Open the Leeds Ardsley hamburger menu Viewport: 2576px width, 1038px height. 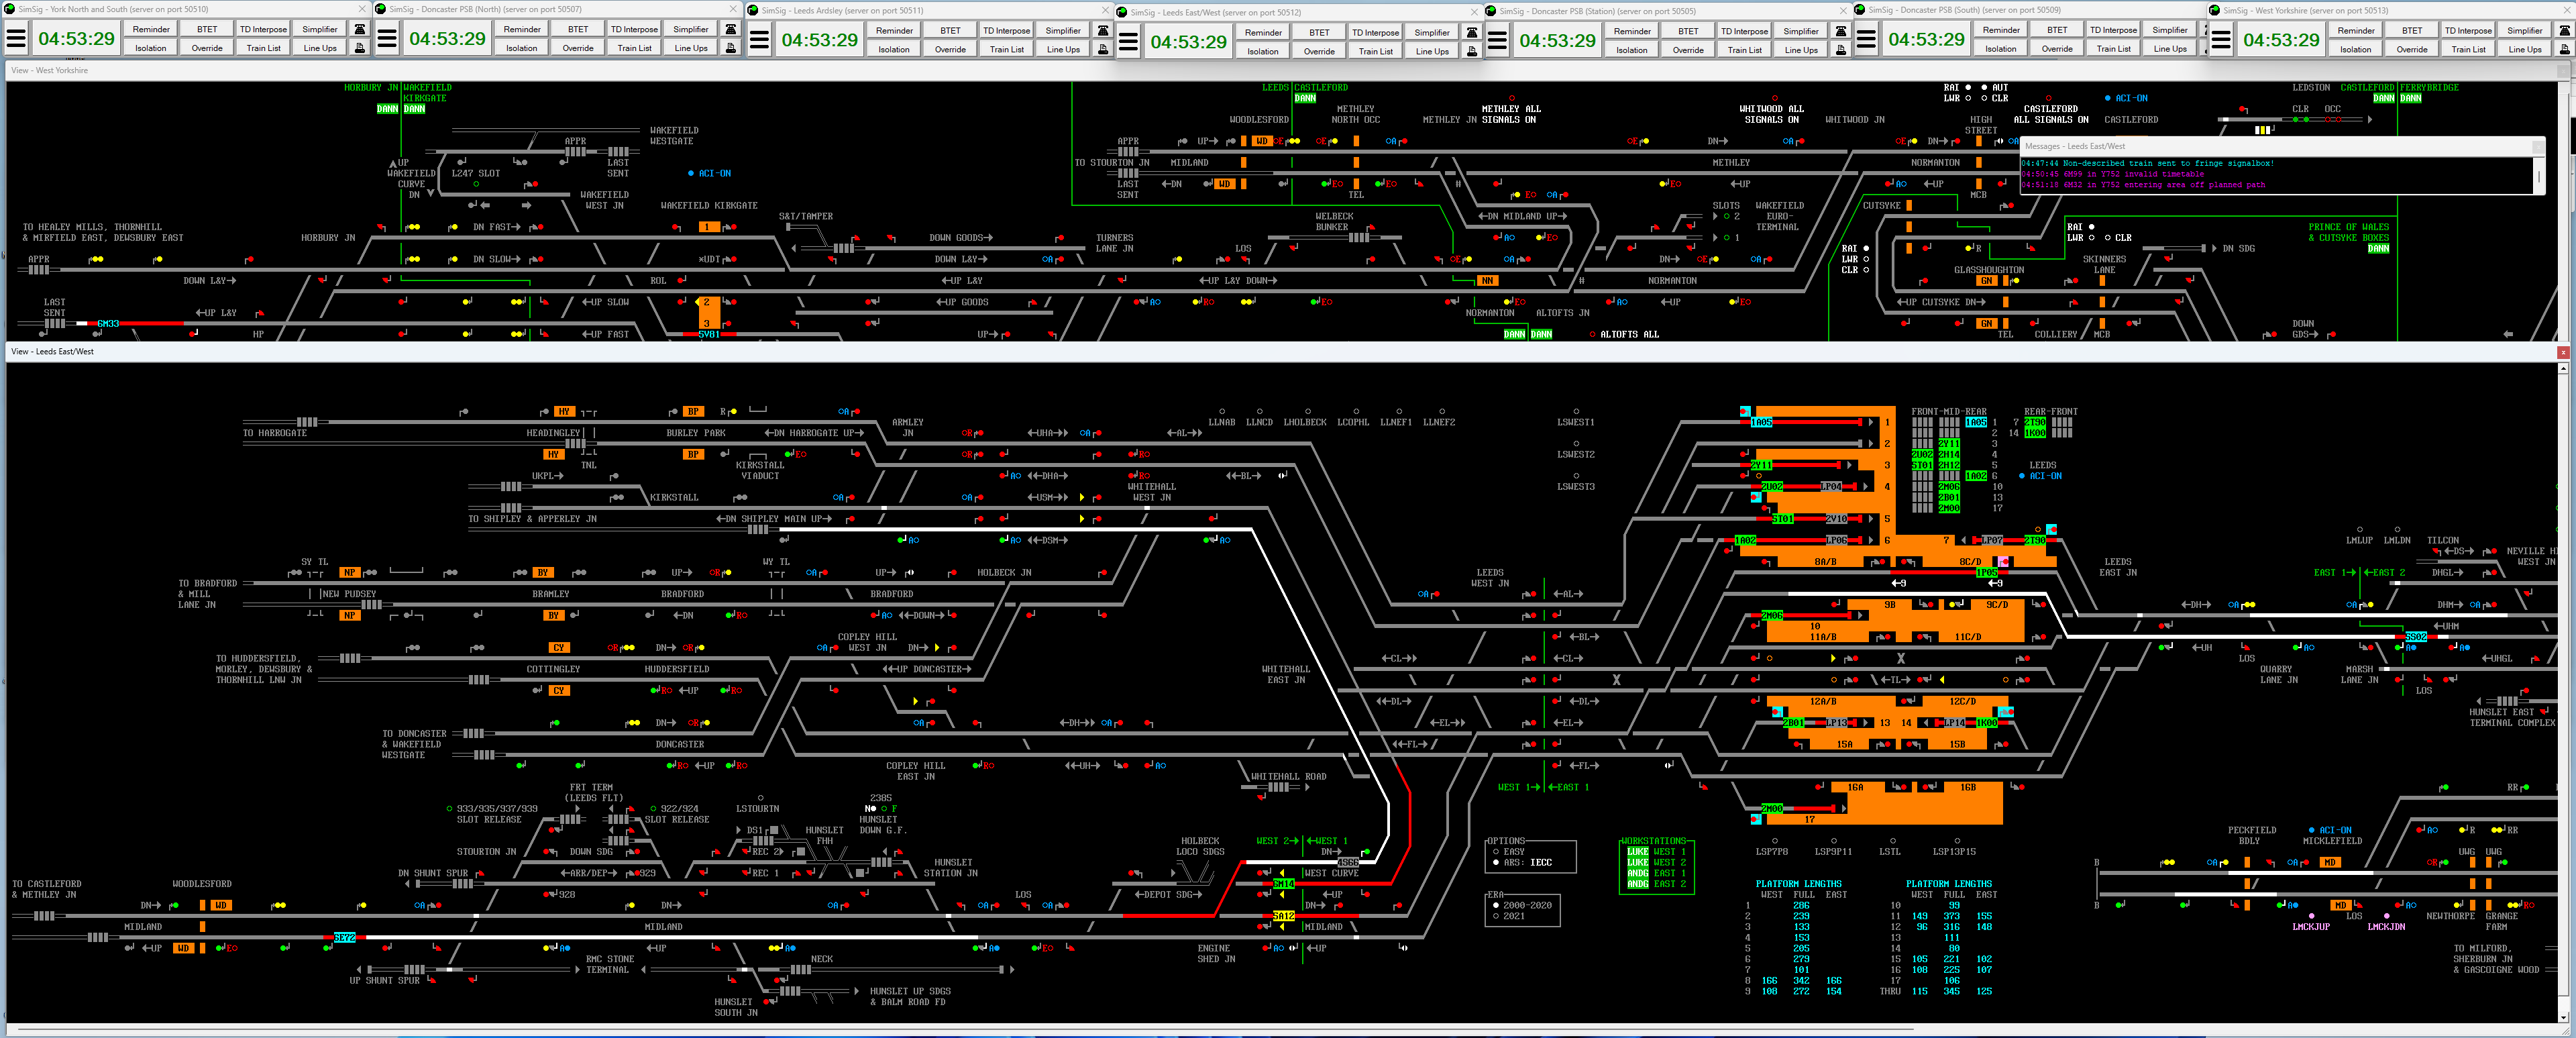759,40
